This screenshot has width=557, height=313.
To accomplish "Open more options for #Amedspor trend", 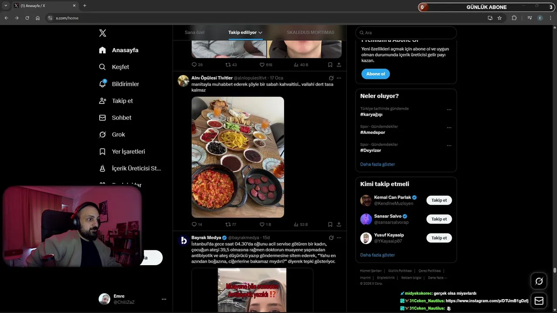I will [449, 127].
